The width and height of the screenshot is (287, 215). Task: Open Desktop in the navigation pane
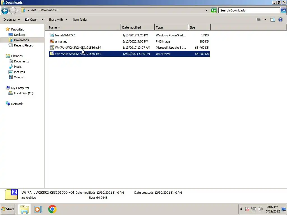[19, 35]
